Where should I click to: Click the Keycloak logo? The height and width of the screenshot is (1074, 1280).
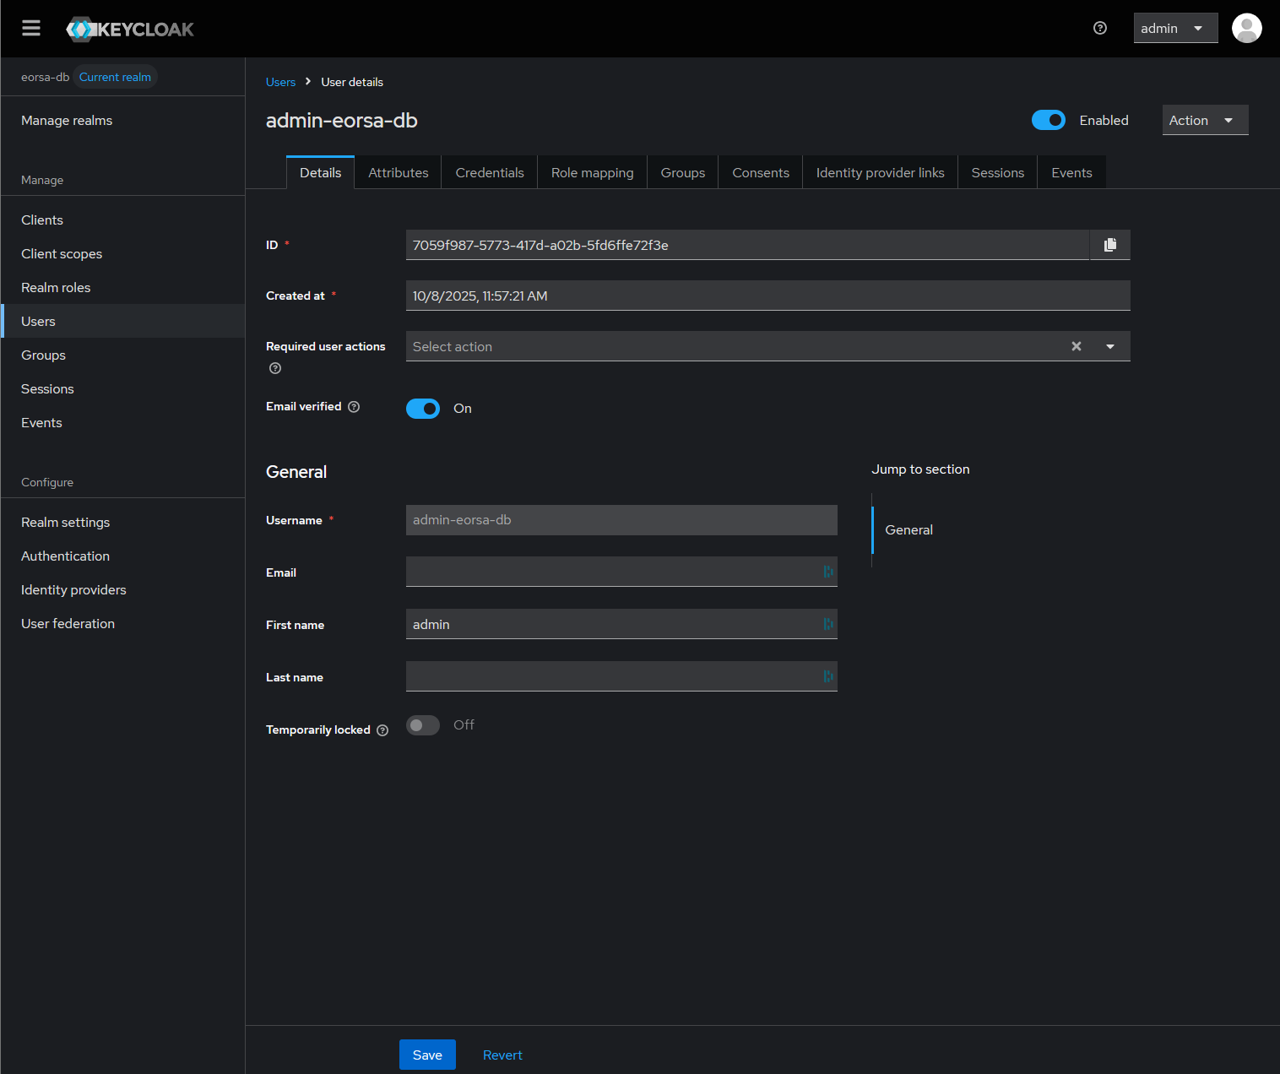click(130, 29)
